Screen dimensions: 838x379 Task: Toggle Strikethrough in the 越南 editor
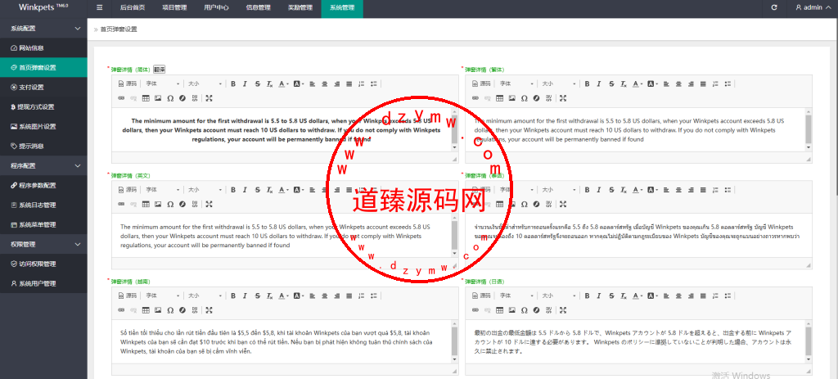coord(257,296)
